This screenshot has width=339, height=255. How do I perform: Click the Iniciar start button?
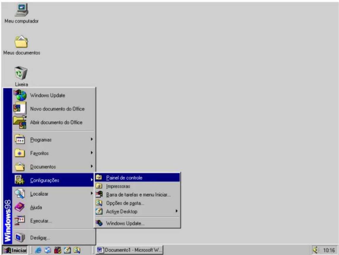15,250
